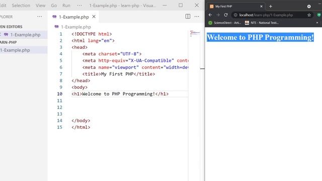This screenshot has width=322, height=181.
Task: Open the Edit menu in VS Code
Action: click(x=3, y=6)
